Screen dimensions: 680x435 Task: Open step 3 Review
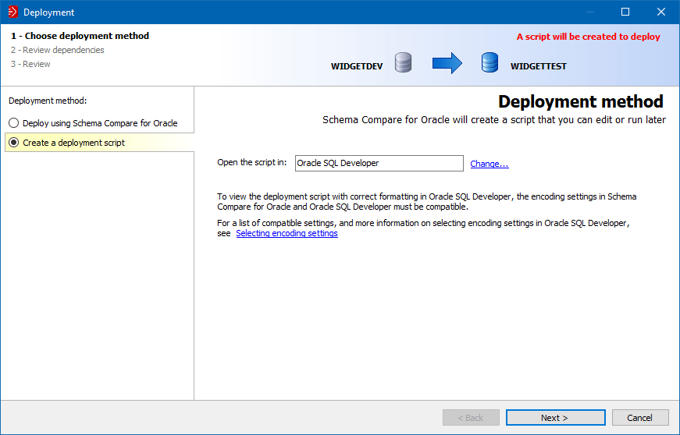click(x=30, y=64)
